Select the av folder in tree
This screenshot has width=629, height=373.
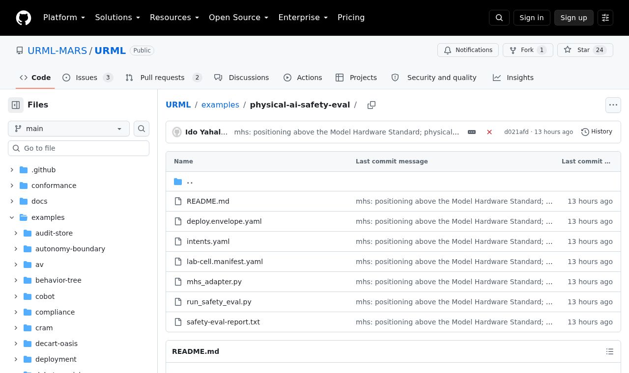[39, 265]
